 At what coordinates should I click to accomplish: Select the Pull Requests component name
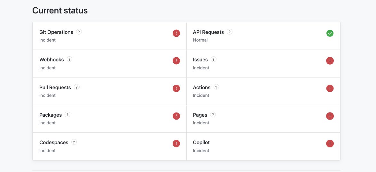click(55, 88)
